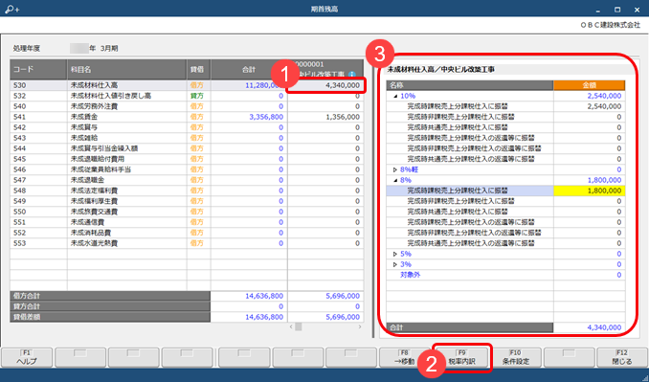
Task: Open F10 条件設定 settings button
Action: click(515, 357)
